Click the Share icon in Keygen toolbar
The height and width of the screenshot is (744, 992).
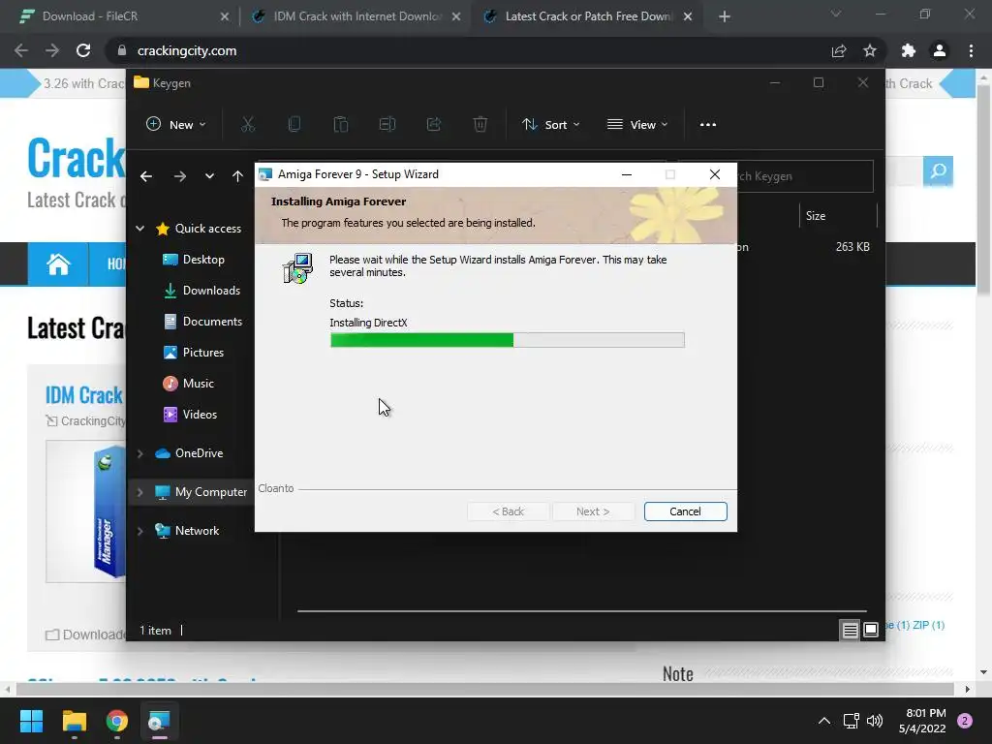pyautogui.click(x=433, y=125)
